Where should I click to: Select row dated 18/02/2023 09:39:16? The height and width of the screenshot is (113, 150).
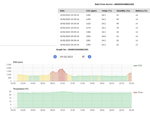(x=104, y=40)
